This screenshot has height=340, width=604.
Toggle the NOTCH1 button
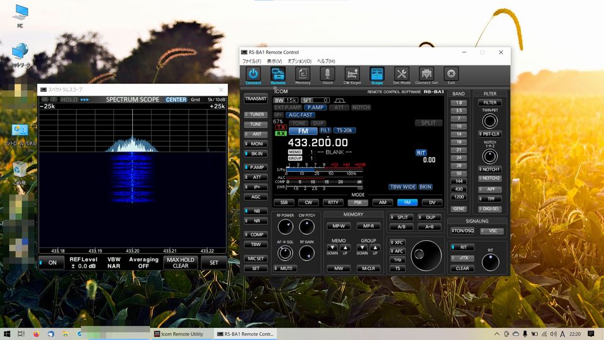click(x=489, y=169)
